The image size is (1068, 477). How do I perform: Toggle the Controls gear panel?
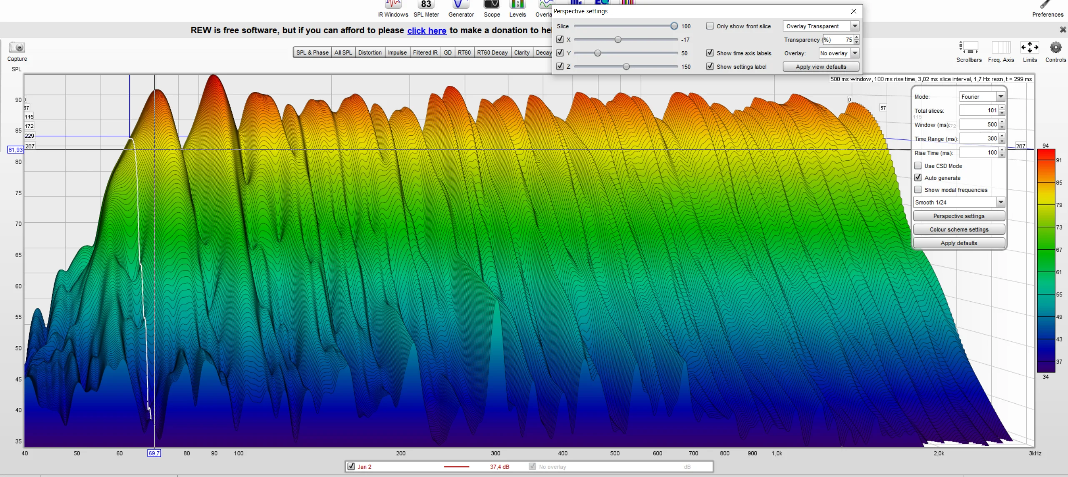tap(1055, 52)
